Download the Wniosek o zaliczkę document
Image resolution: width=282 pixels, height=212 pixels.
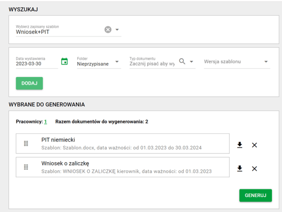(240, 168)
